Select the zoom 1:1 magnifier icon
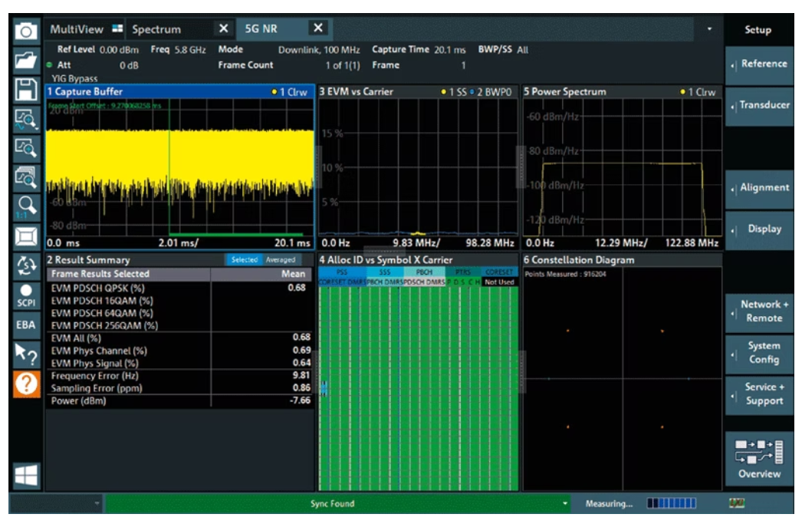The width and height of the screenshot is (802, 524). pos(25,204)
